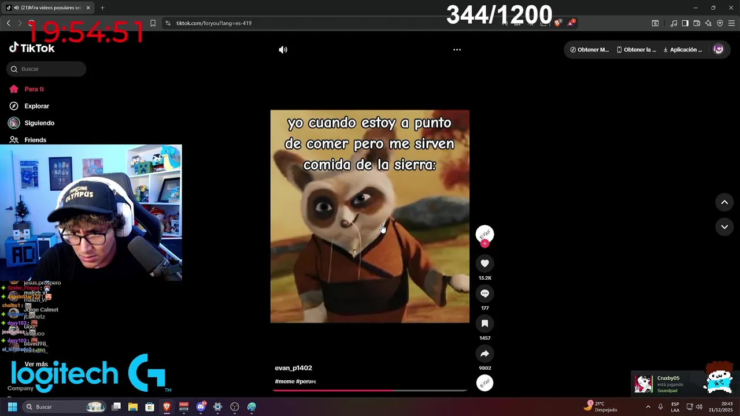Screen dimensions: 740x416
Task: Open the Brave tab search icon
Action: tap(655, 23)
